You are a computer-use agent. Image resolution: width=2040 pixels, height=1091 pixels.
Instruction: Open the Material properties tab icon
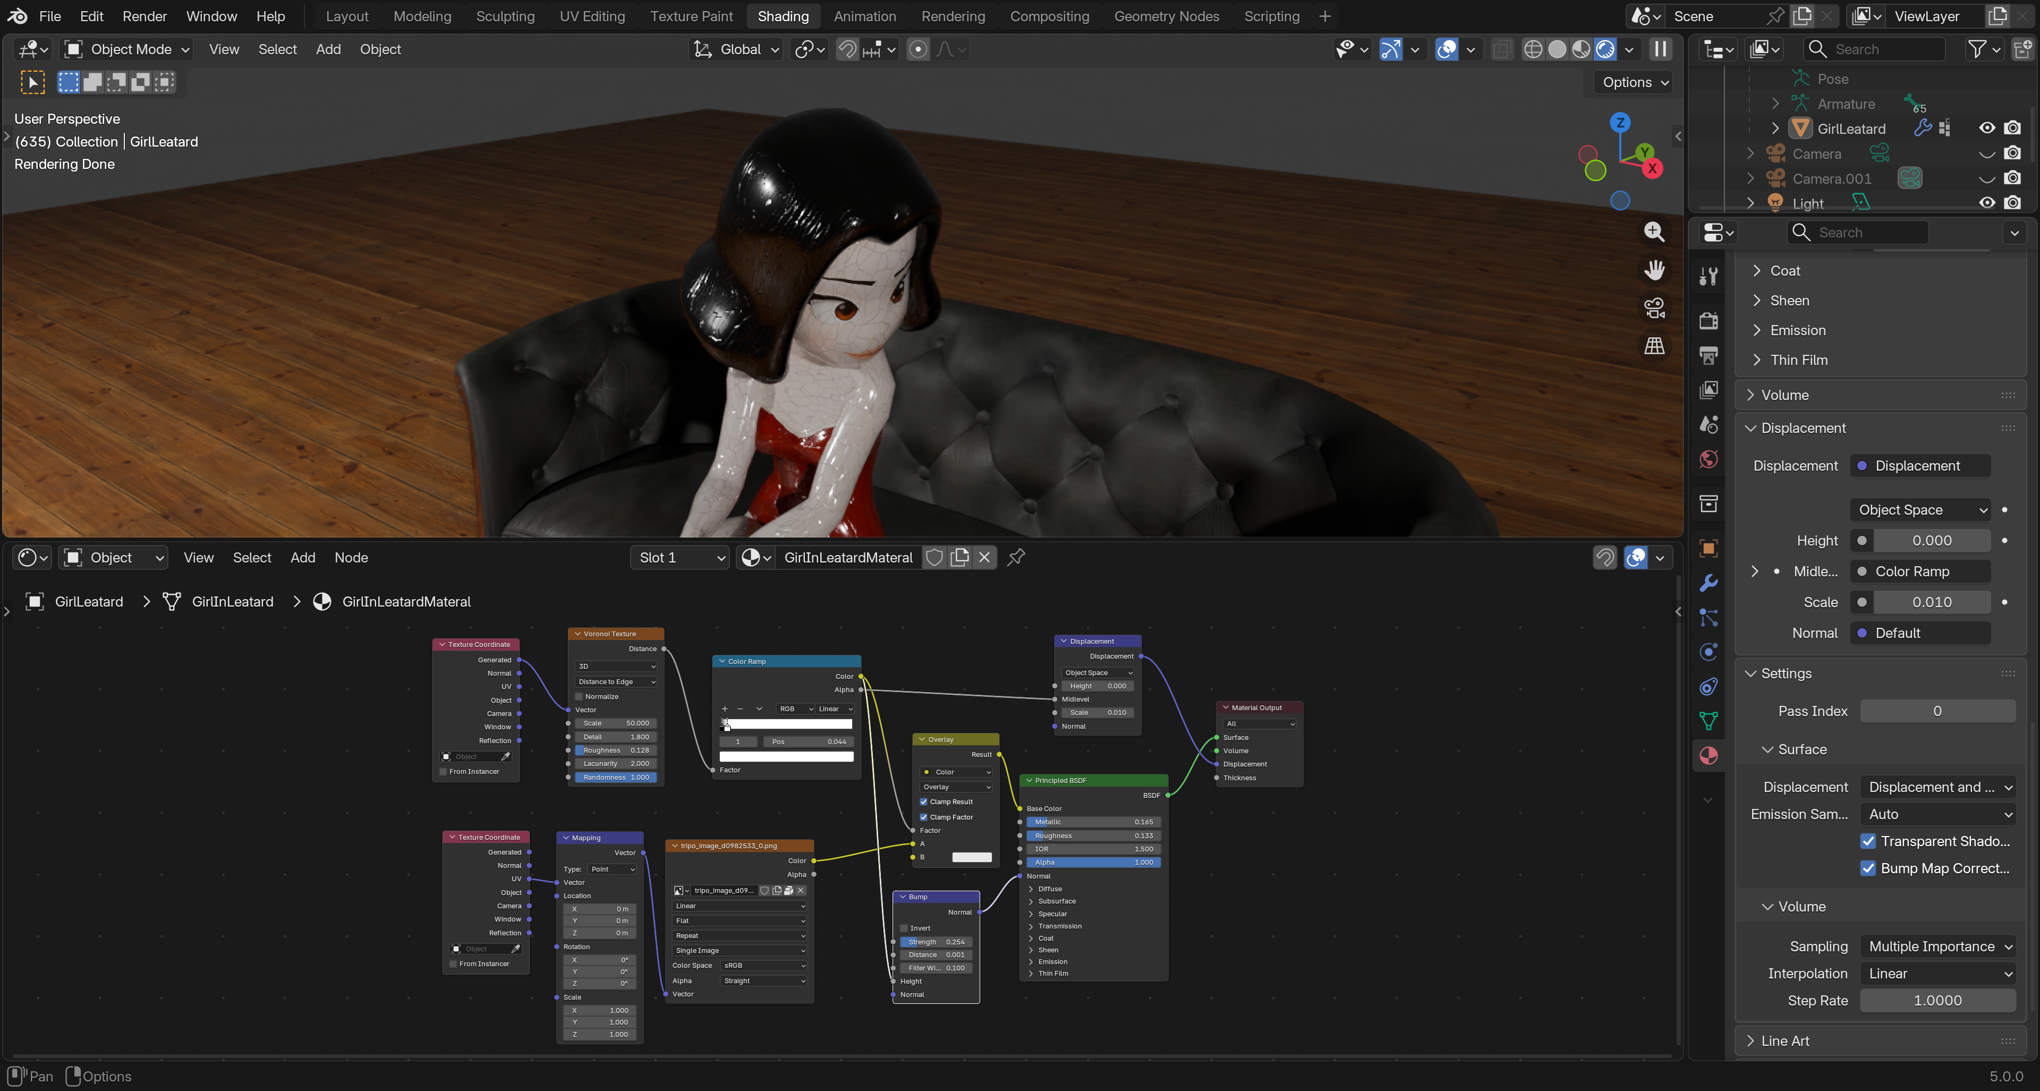[x=1708, y=755]
